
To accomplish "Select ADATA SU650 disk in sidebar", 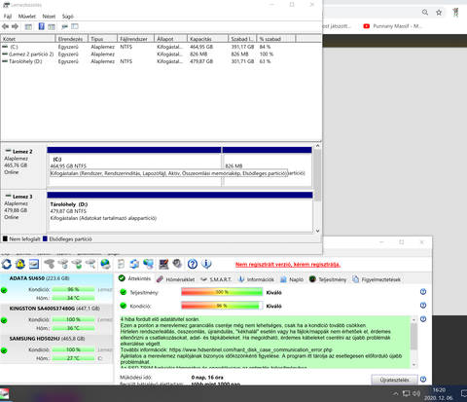I will 56,288.
